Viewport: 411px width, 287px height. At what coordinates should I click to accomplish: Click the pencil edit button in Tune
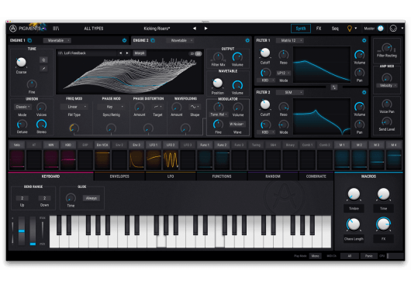click(x=43, y=69)
